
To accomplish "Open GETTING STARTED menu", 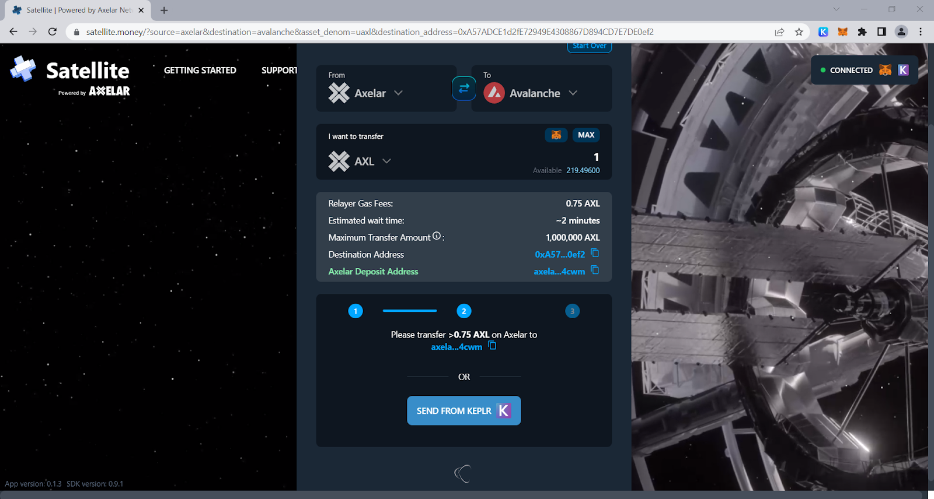I will point(200,70).
